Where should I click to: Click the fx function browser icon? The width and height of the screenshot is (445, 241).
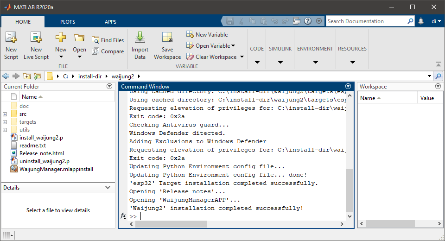(123, 216)
